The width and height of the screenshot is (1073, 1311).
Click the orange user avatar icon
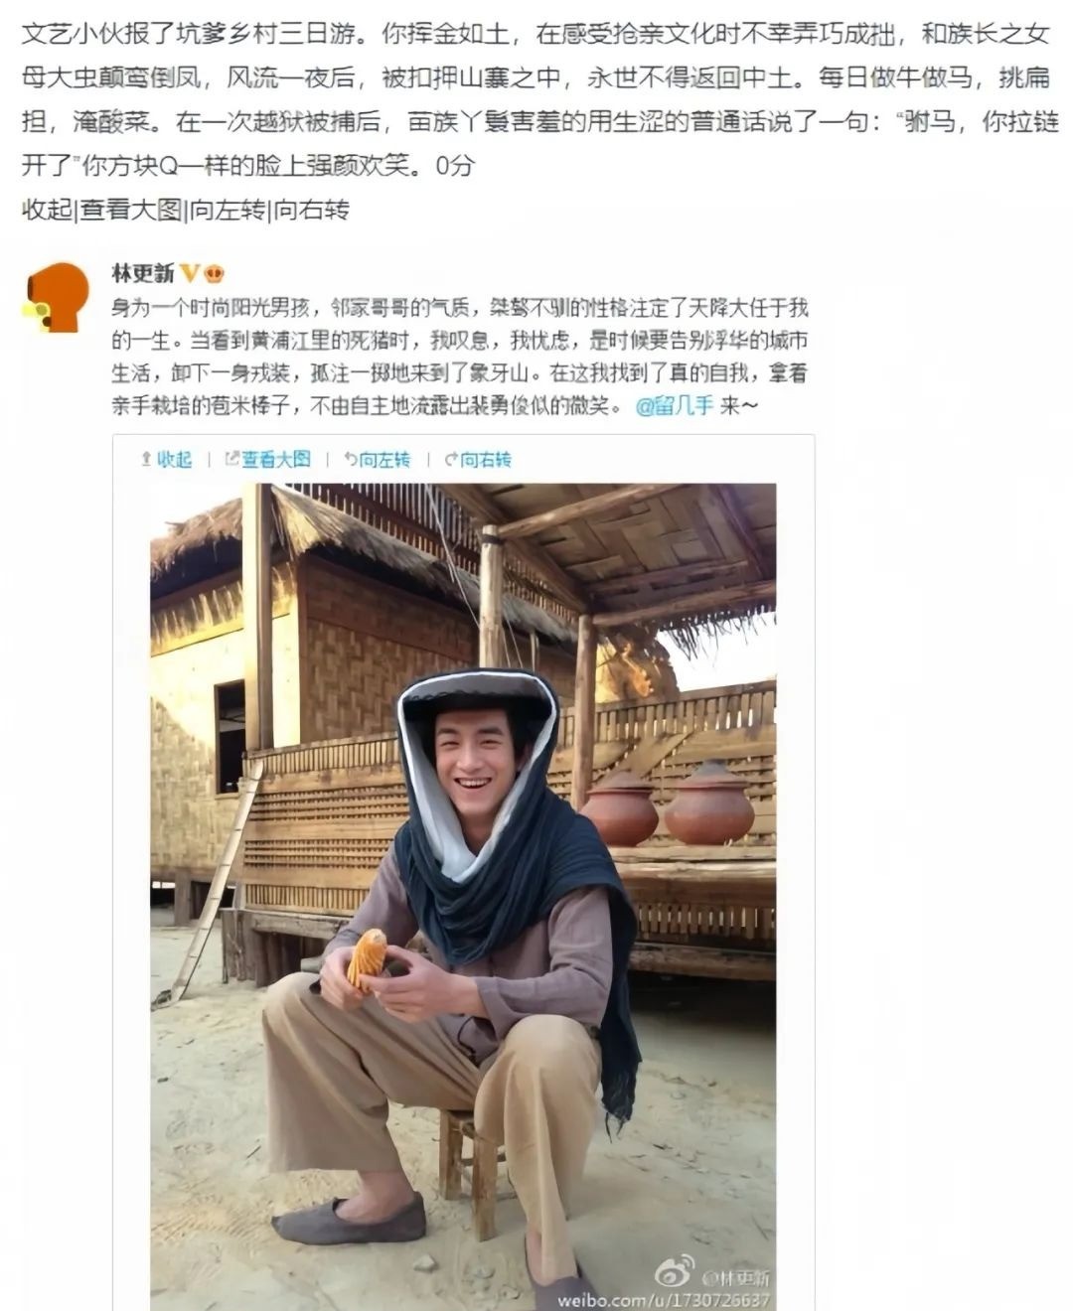56,297
